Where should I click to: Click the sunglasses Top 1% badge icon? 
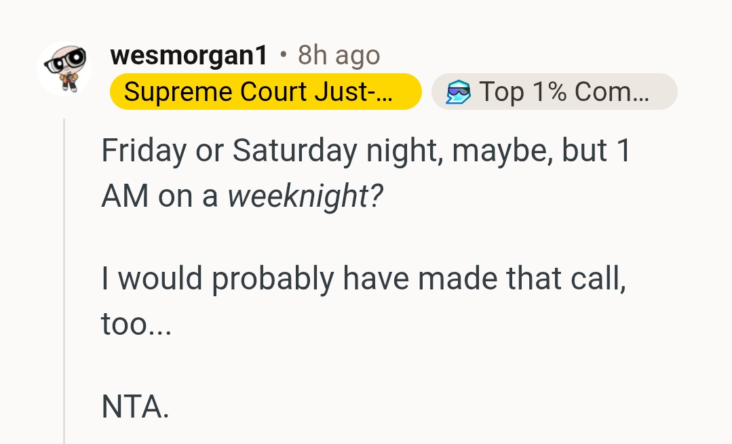point(458,92)
